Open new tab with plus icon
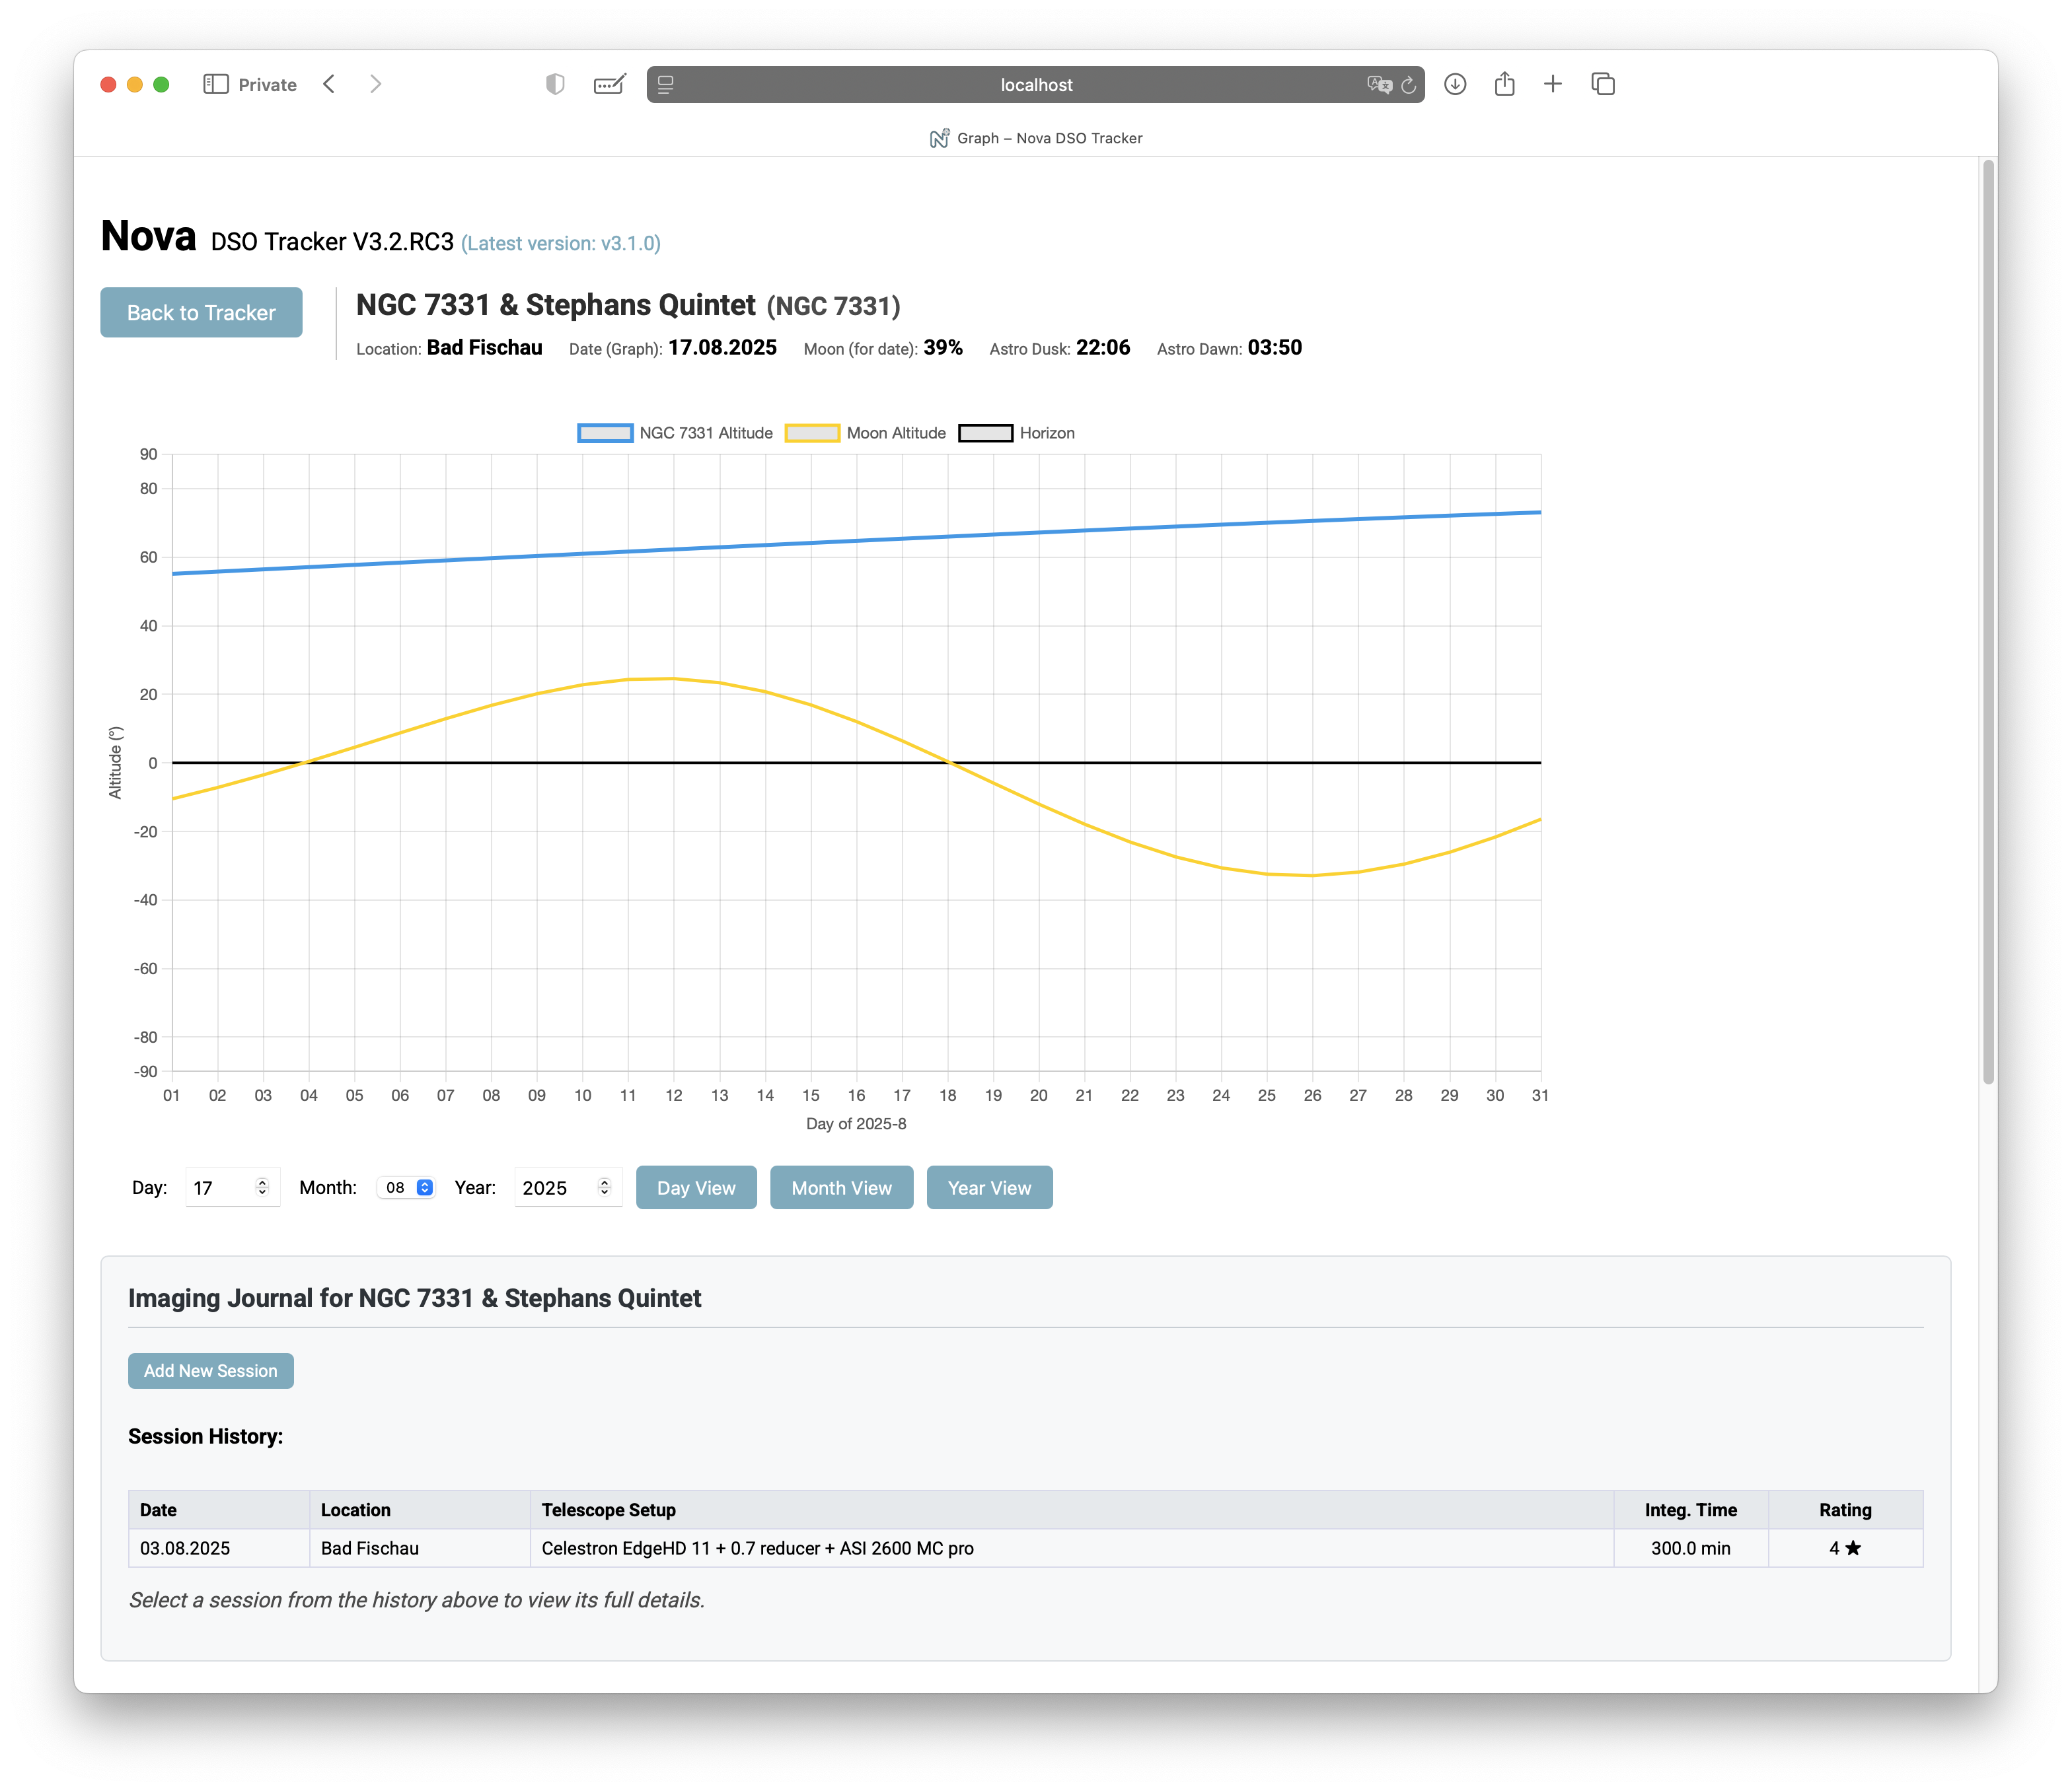The height and width of the screenshot is (1791, 2072). 1552,84
